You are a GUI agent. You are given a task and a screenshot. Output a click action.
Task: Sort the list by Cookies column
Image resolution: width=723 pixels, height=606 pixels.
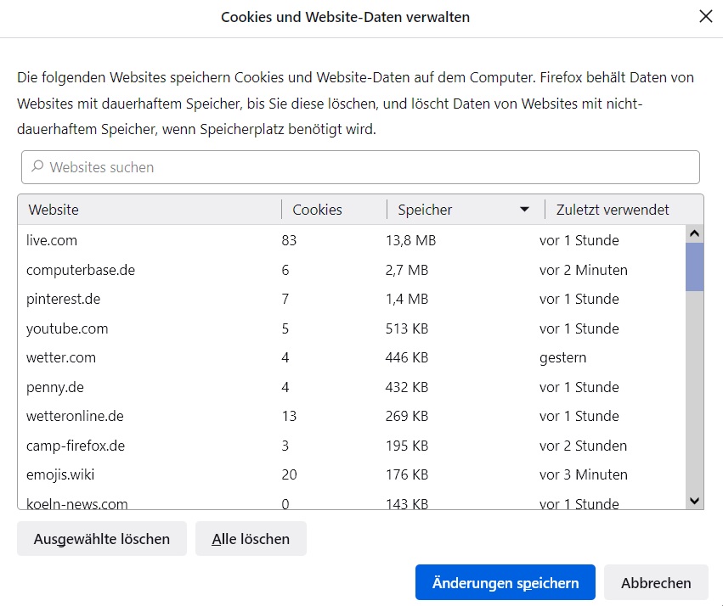[x=331, y=210]
